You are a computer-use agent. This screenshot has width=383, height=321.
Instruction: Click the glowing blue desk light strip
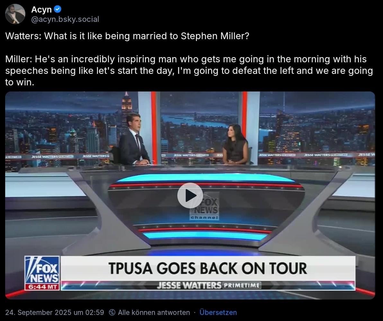(x=206, y=178)
